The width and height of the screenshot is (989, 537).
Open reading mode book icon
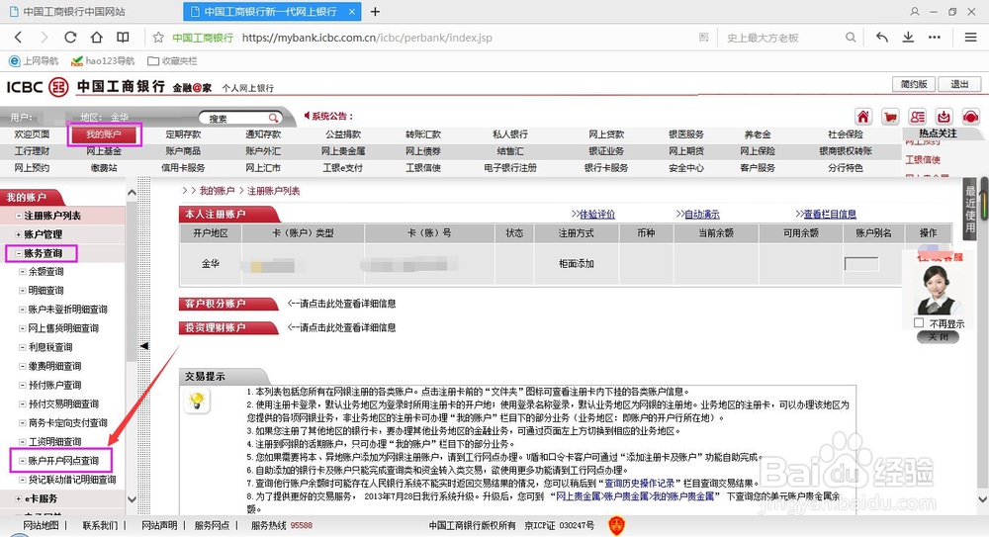tap(123, 38)
